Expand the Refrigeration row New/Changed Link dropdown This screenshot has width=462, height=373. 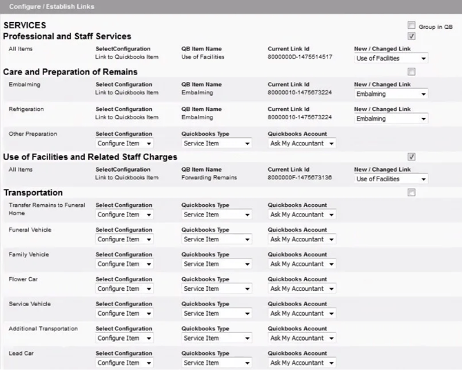click(x=391, y=119)
